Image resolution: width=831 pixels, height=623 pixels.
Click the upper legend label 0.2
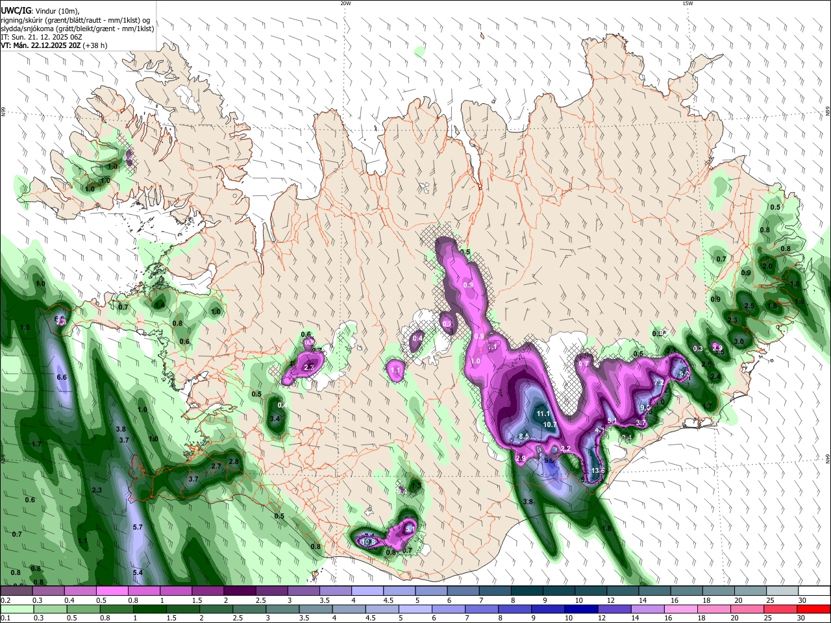[6, 600]
